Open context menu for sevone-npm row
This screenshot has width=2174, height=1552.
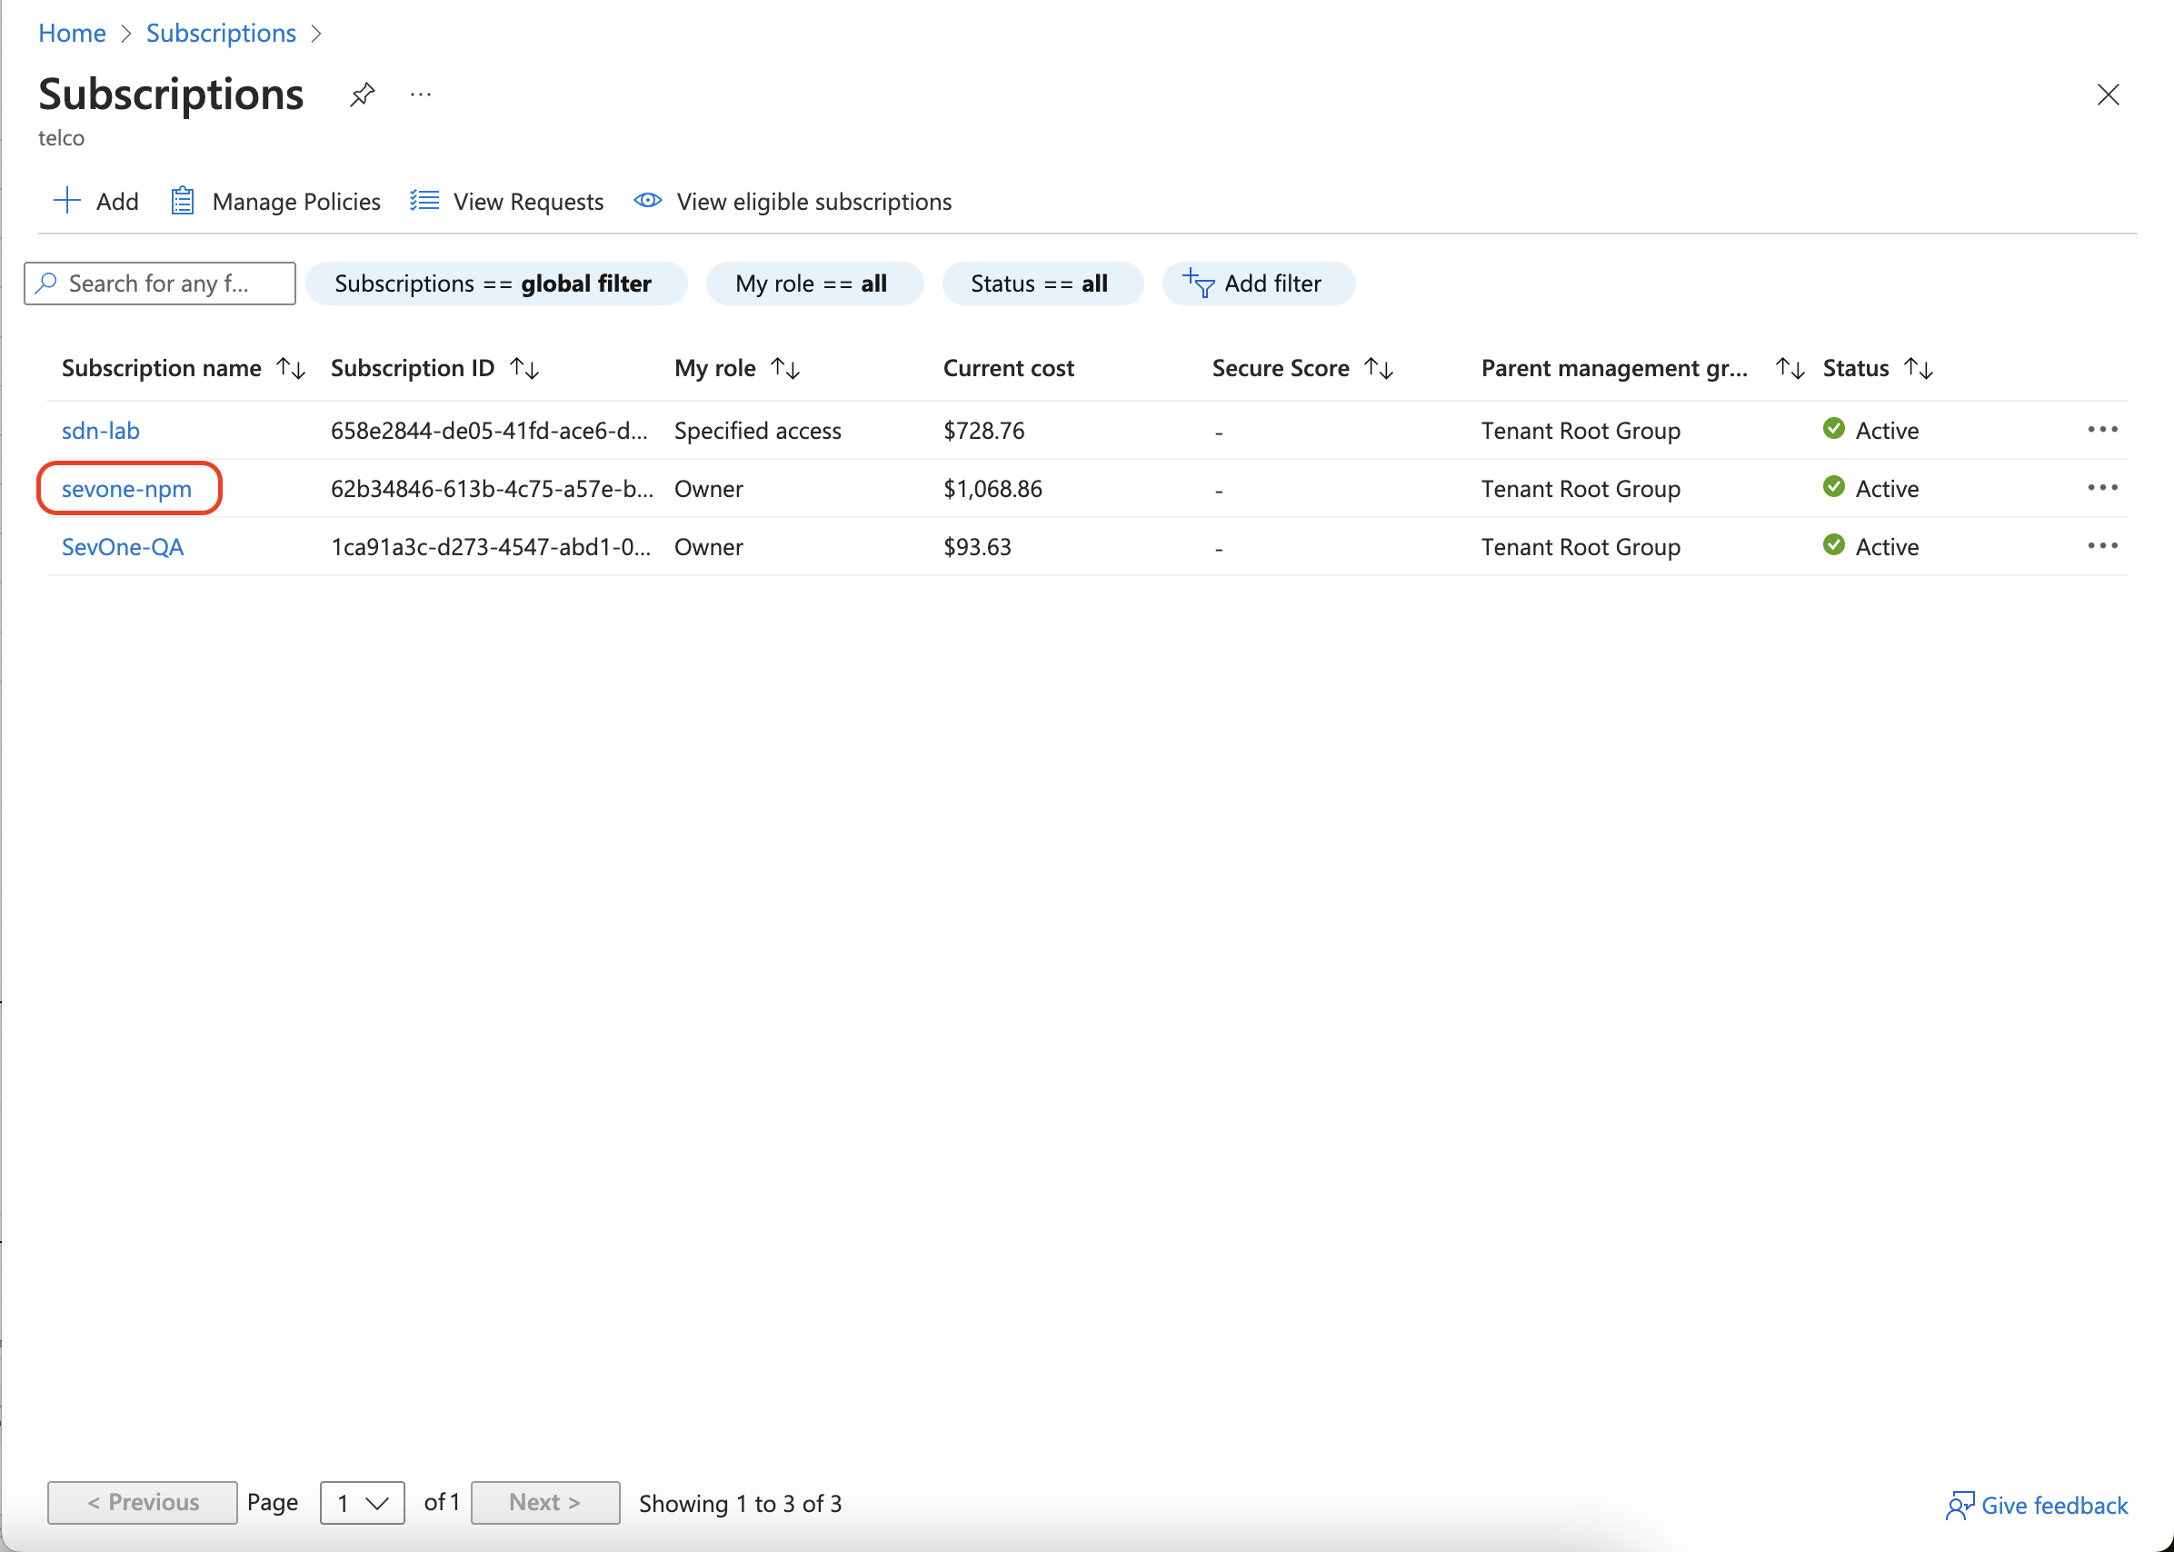(x=2102, y=488)
